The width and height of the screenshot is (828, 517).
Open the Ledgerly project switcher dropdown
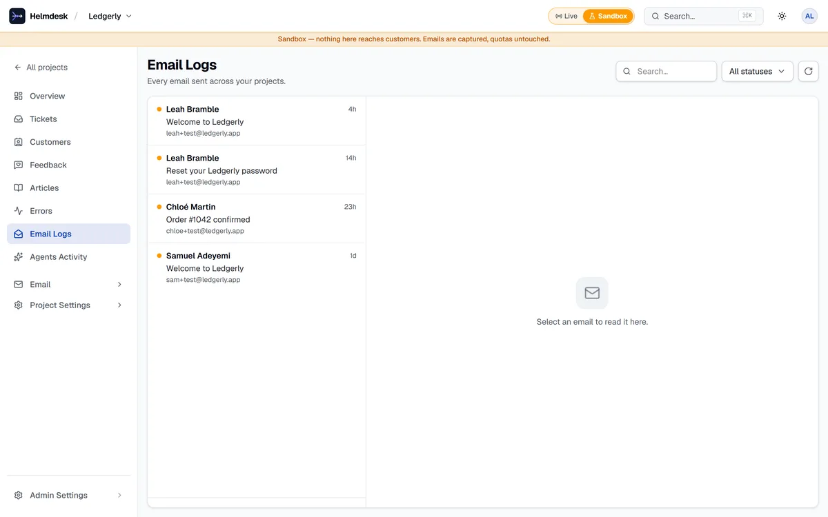(x=110, y=16)
